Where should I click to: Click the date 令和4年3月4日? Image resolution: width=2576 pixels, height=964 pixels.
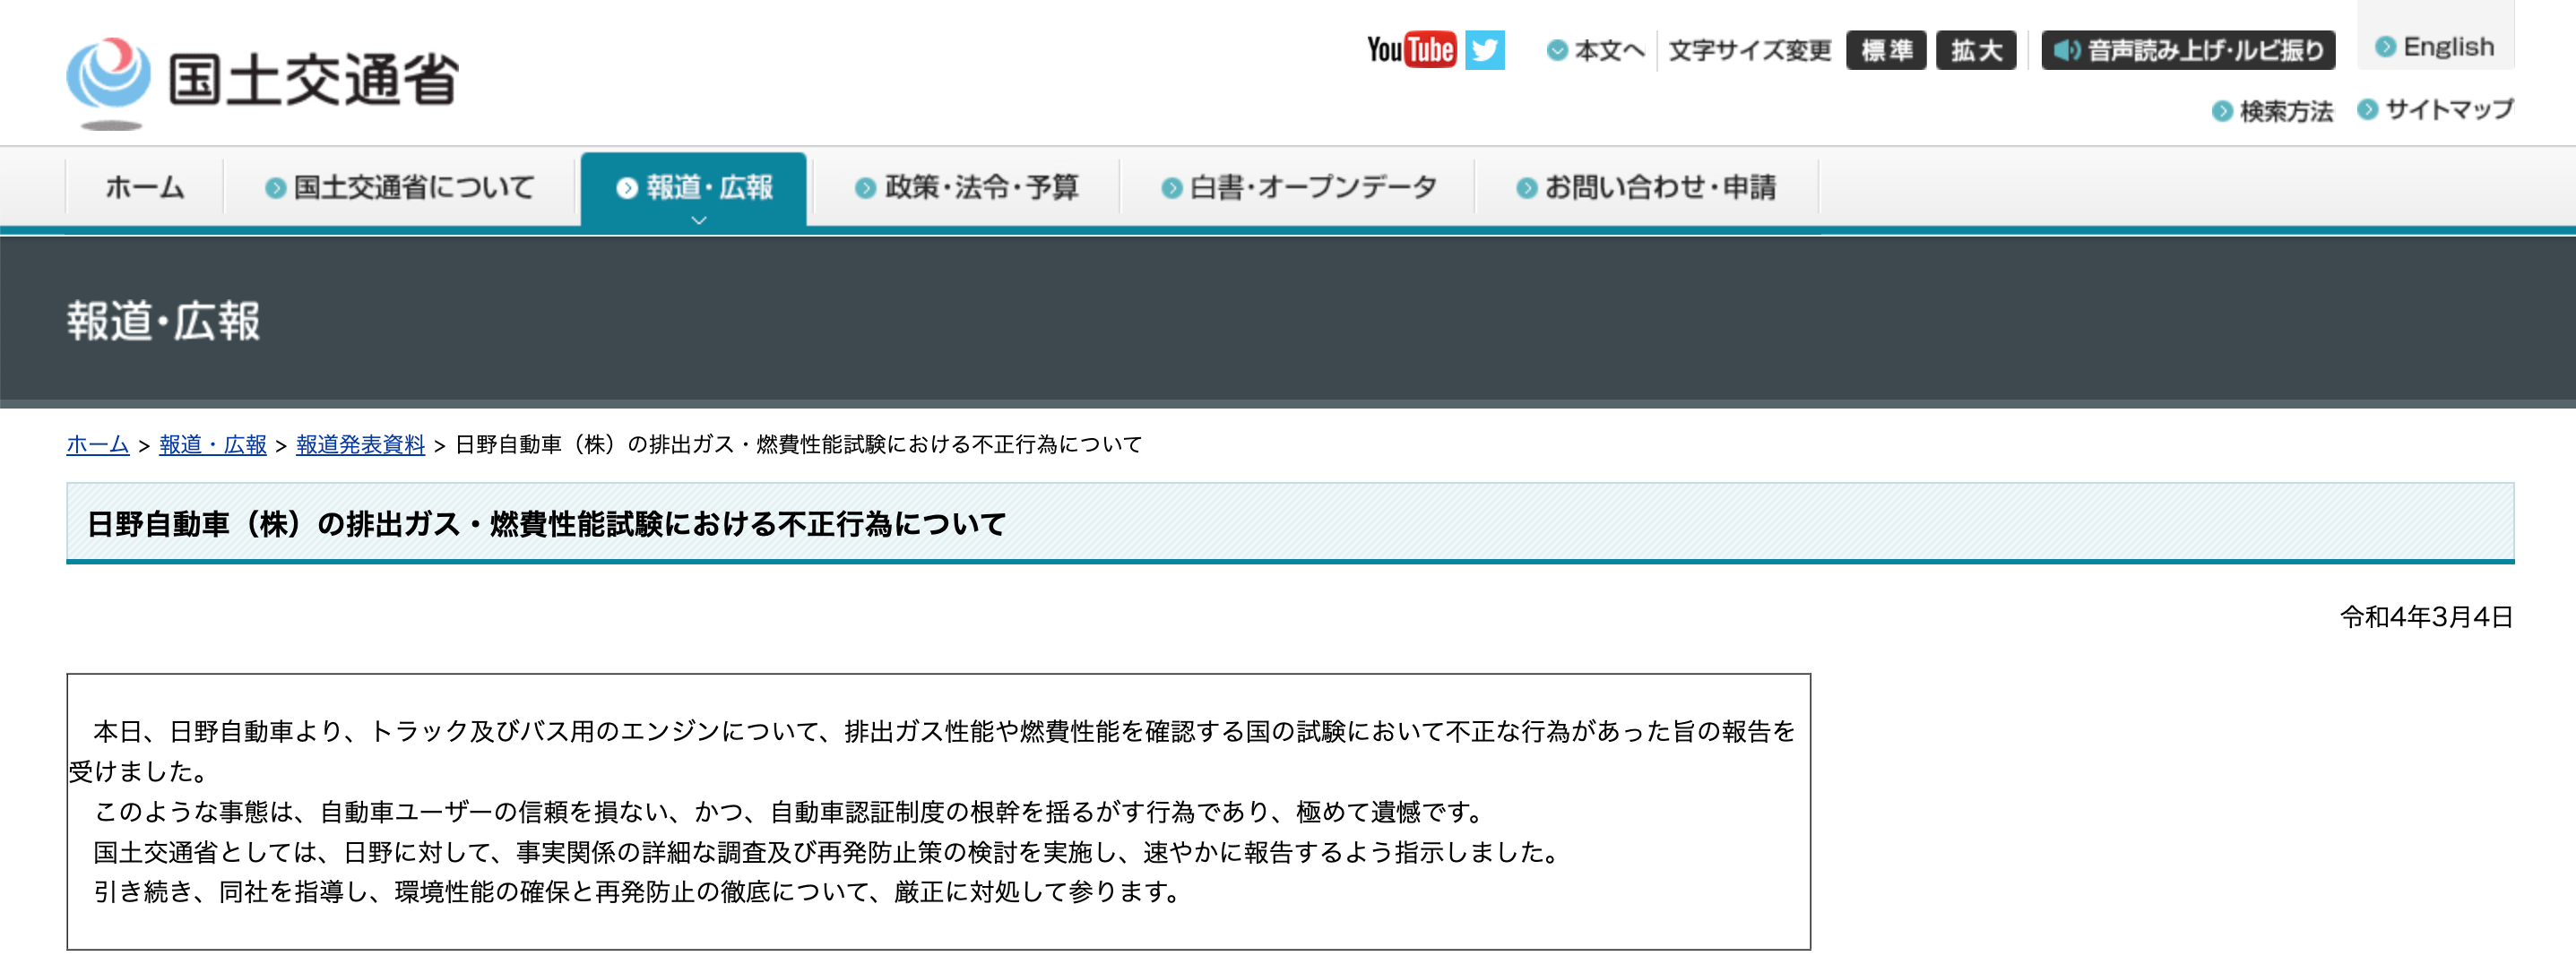(x=2426, y=617)
